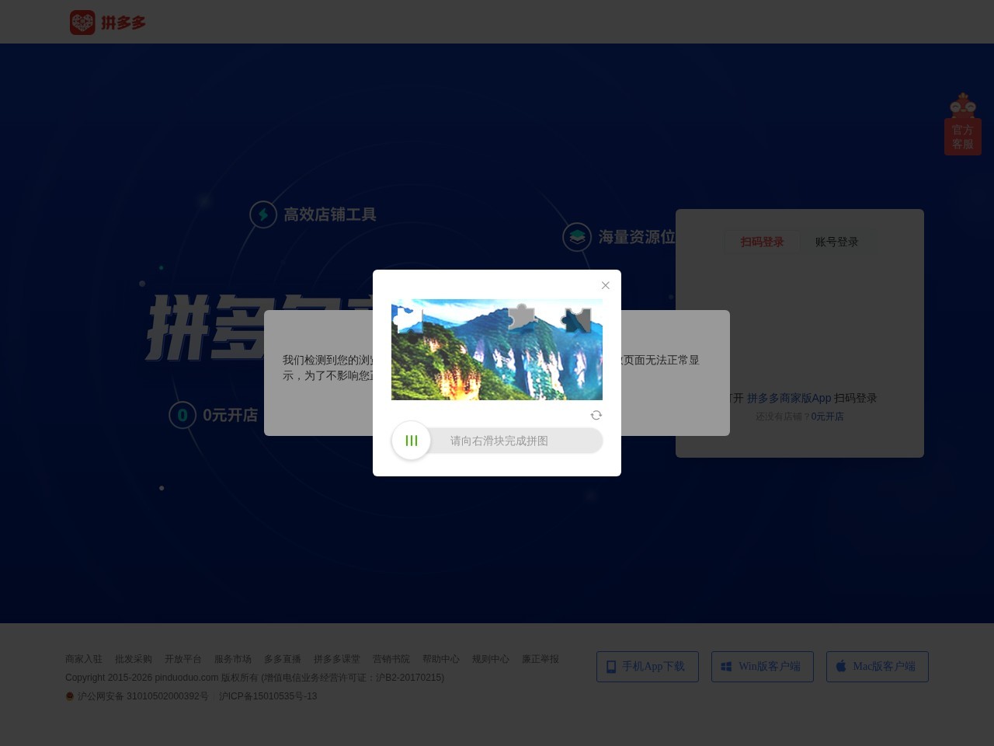Open 帮助中心 footer link
994x746 pixels.
coord(441,659)
